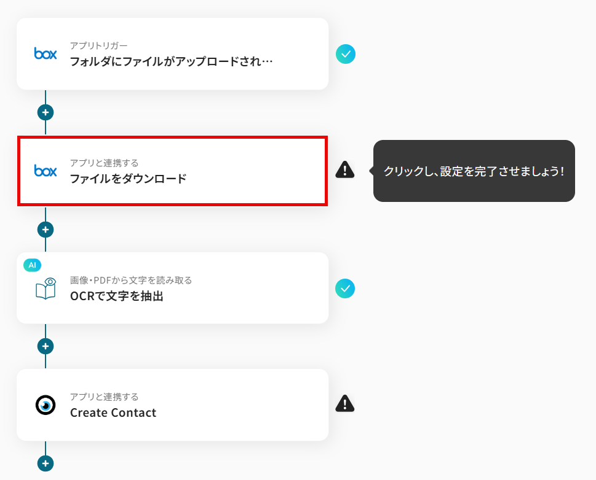The image size is (596, 480).
Task: Open the OCRで文字を抽出 step card
Action: (173, 288)
